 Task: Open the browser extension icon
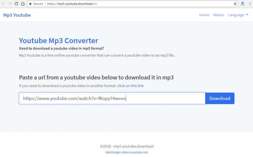[x=242, y=4]
